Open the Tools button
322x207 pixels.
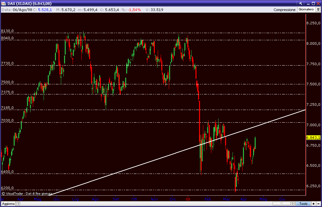(x=303, y=204)
